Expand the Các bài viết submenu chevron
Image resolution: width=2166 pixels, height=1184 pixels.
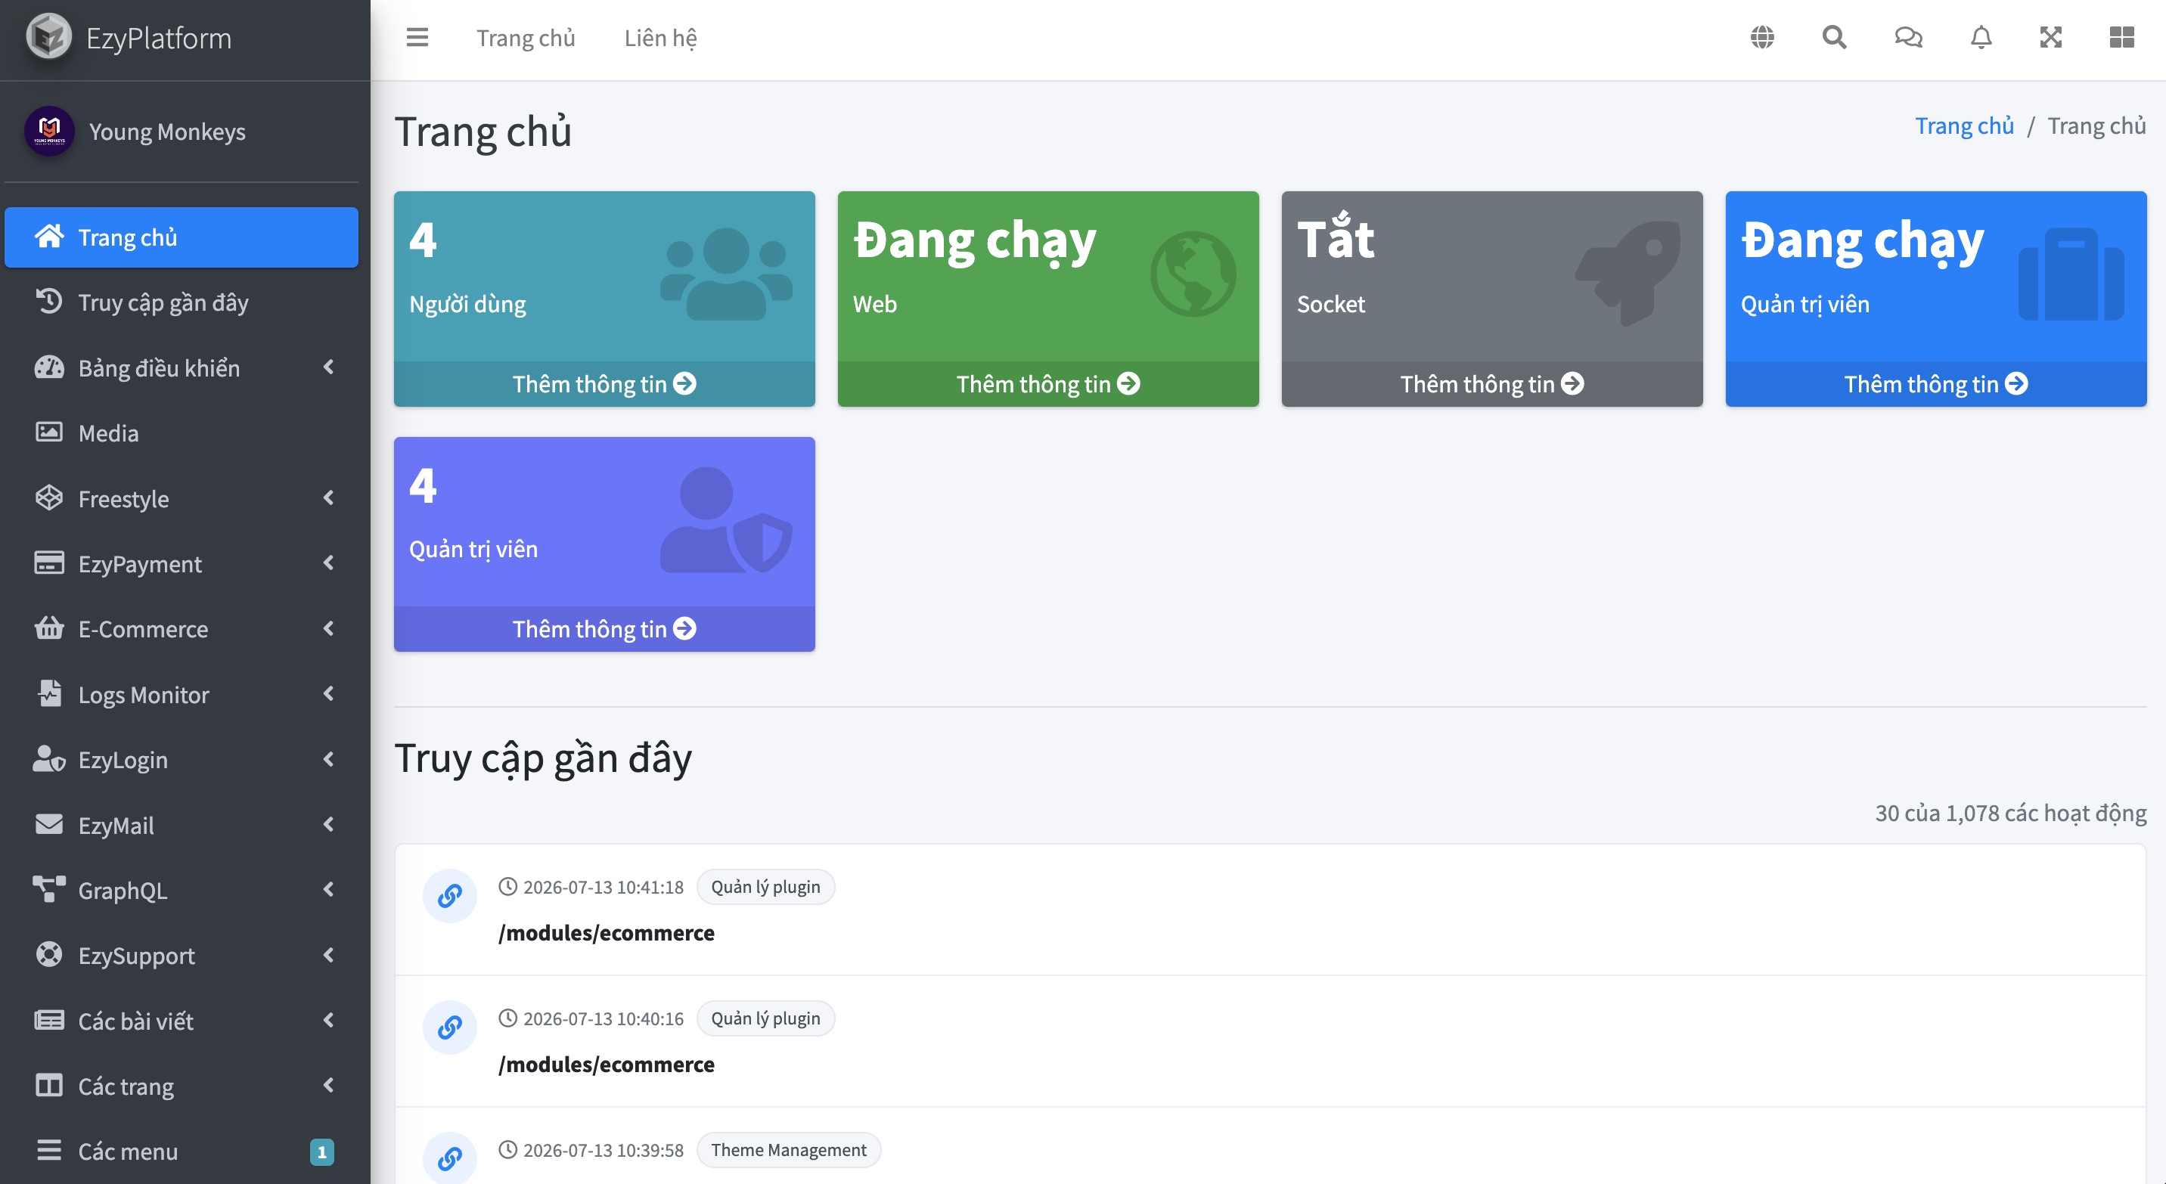329,1020
